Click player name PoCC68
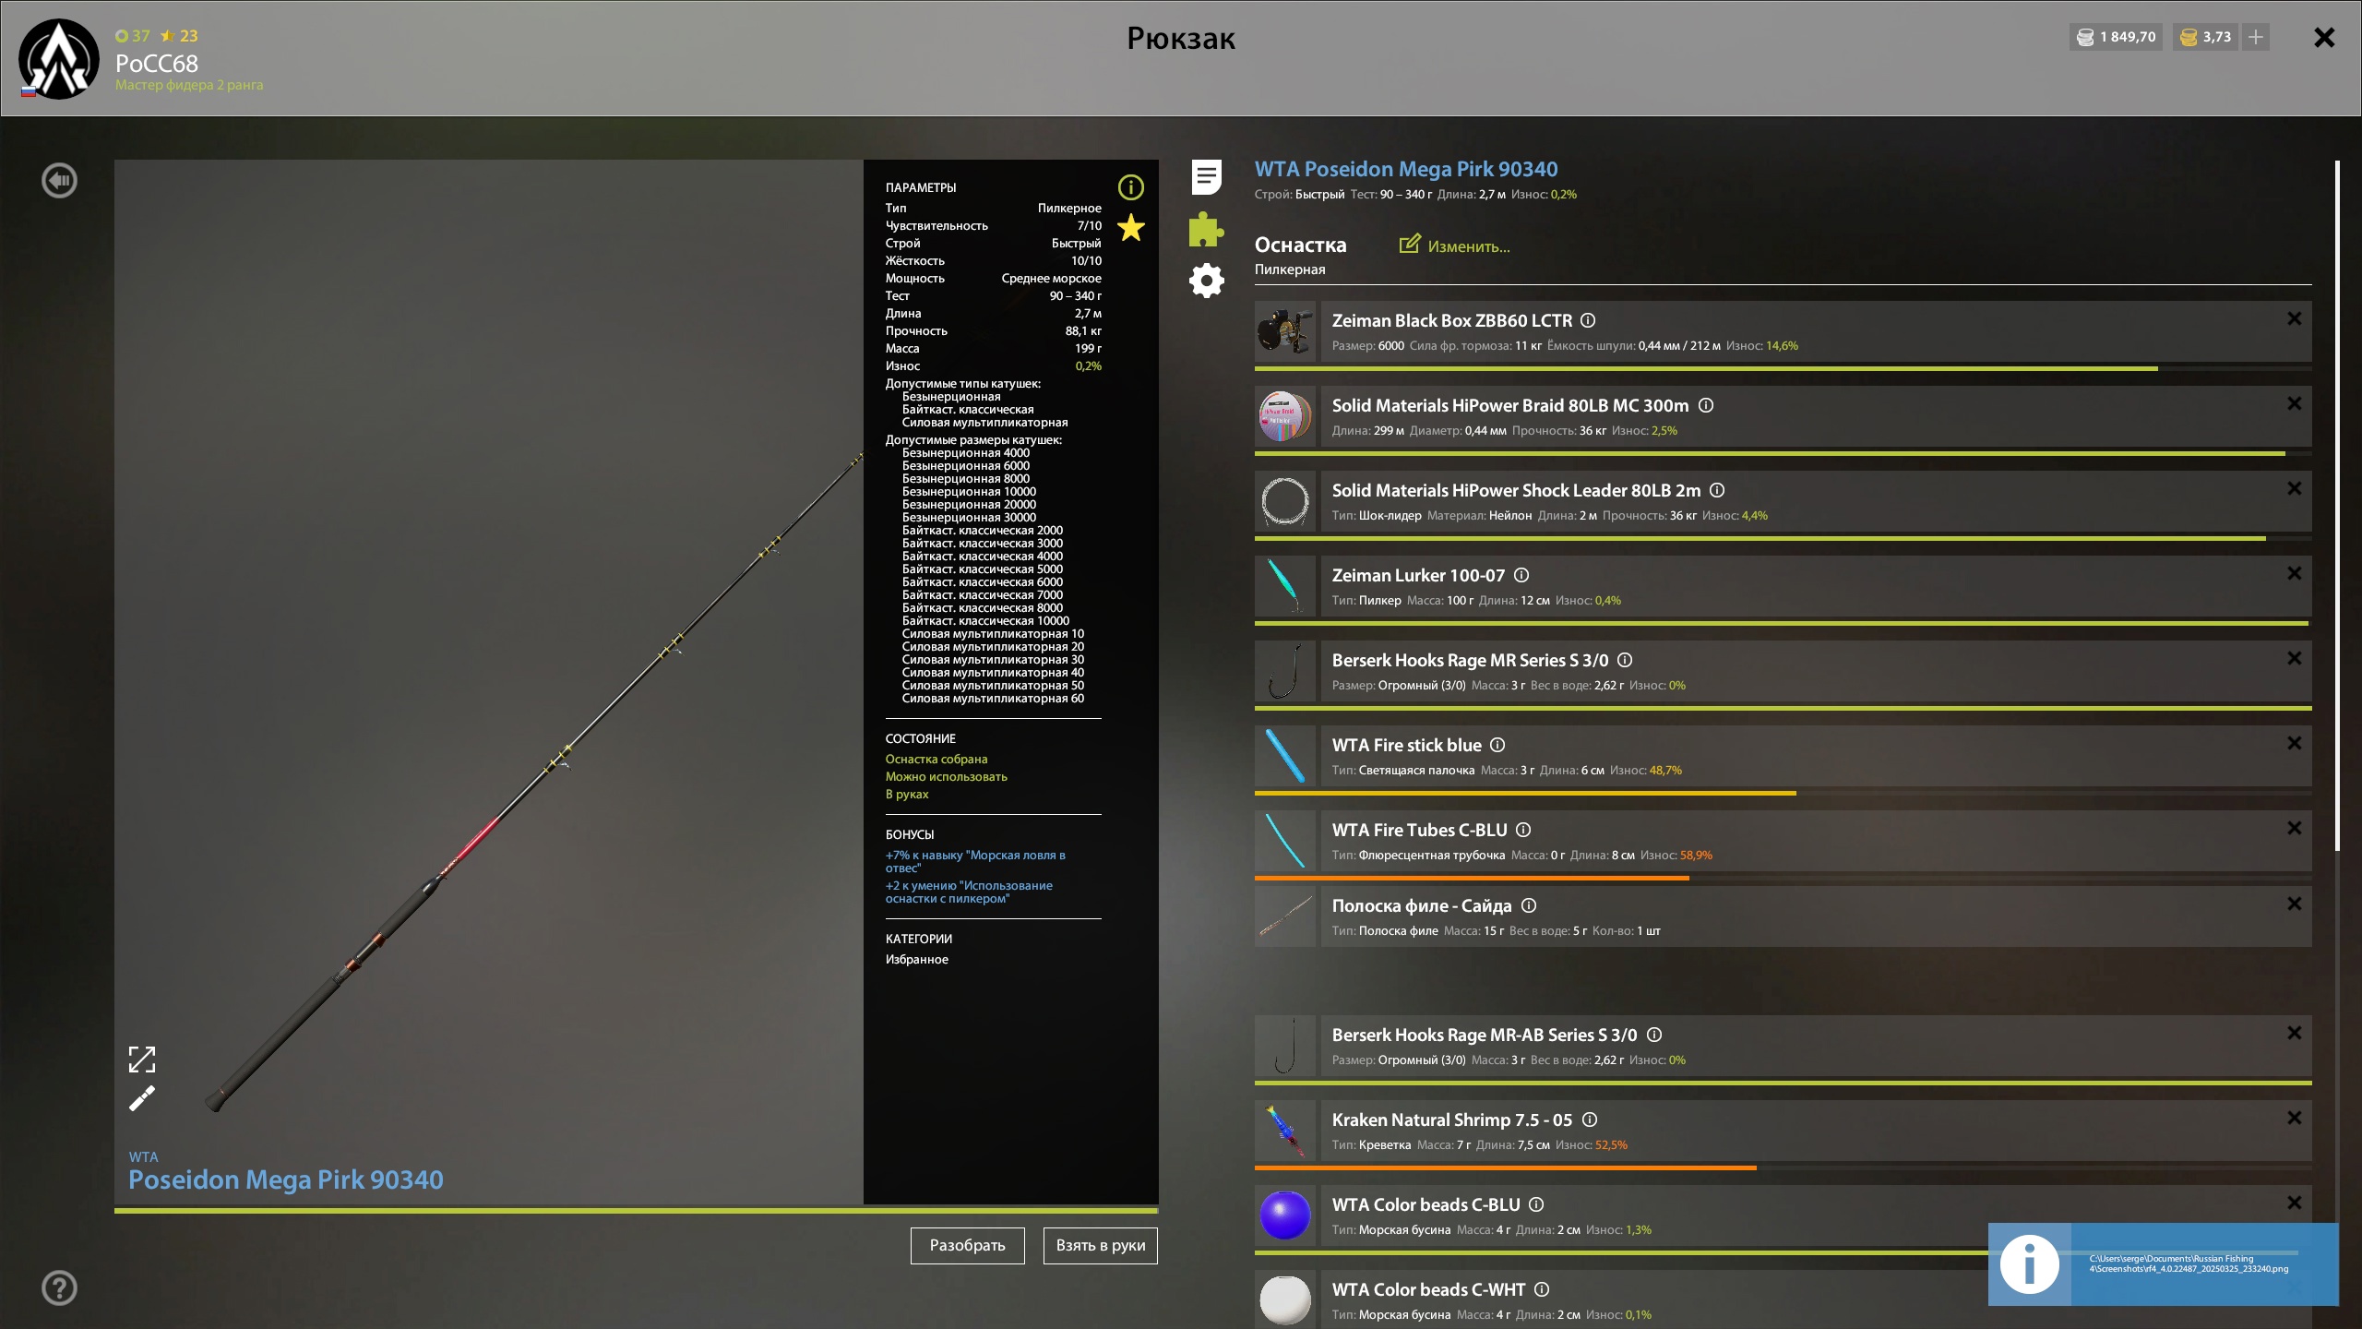Viewport: 2362px width, 1329px height. (157, 63)
